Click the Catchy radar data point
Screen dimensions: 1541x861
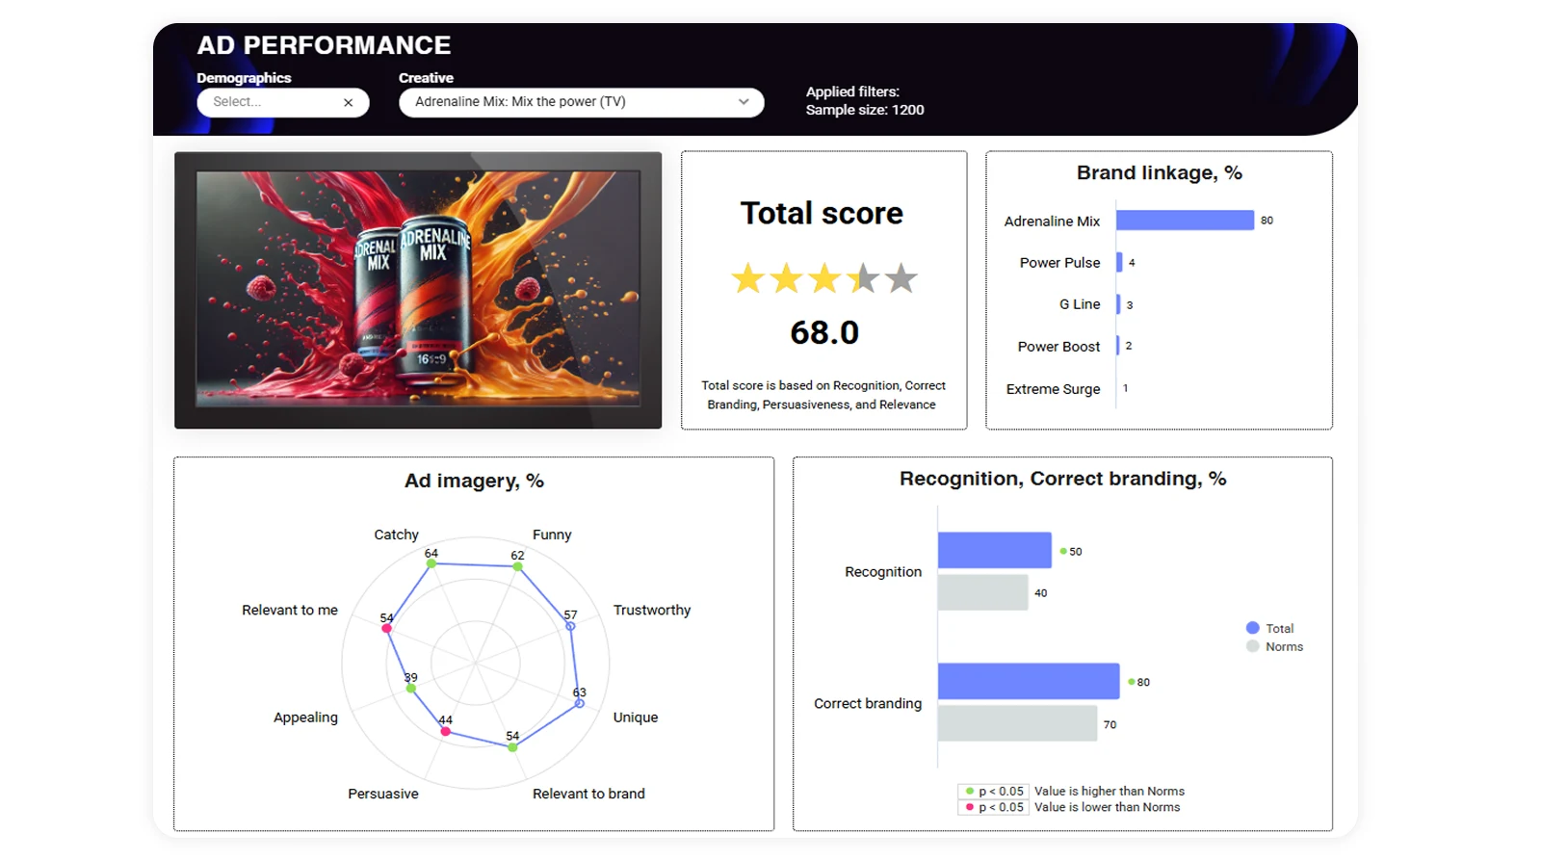431,563
